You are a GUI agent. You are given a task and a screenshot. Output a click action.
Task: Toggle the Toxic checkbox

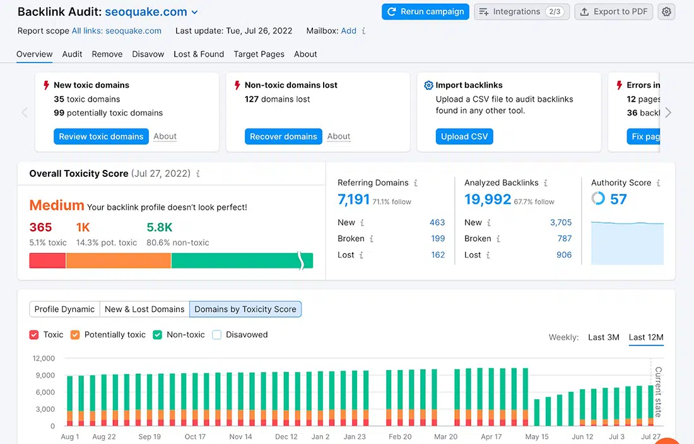click(34, 335)
